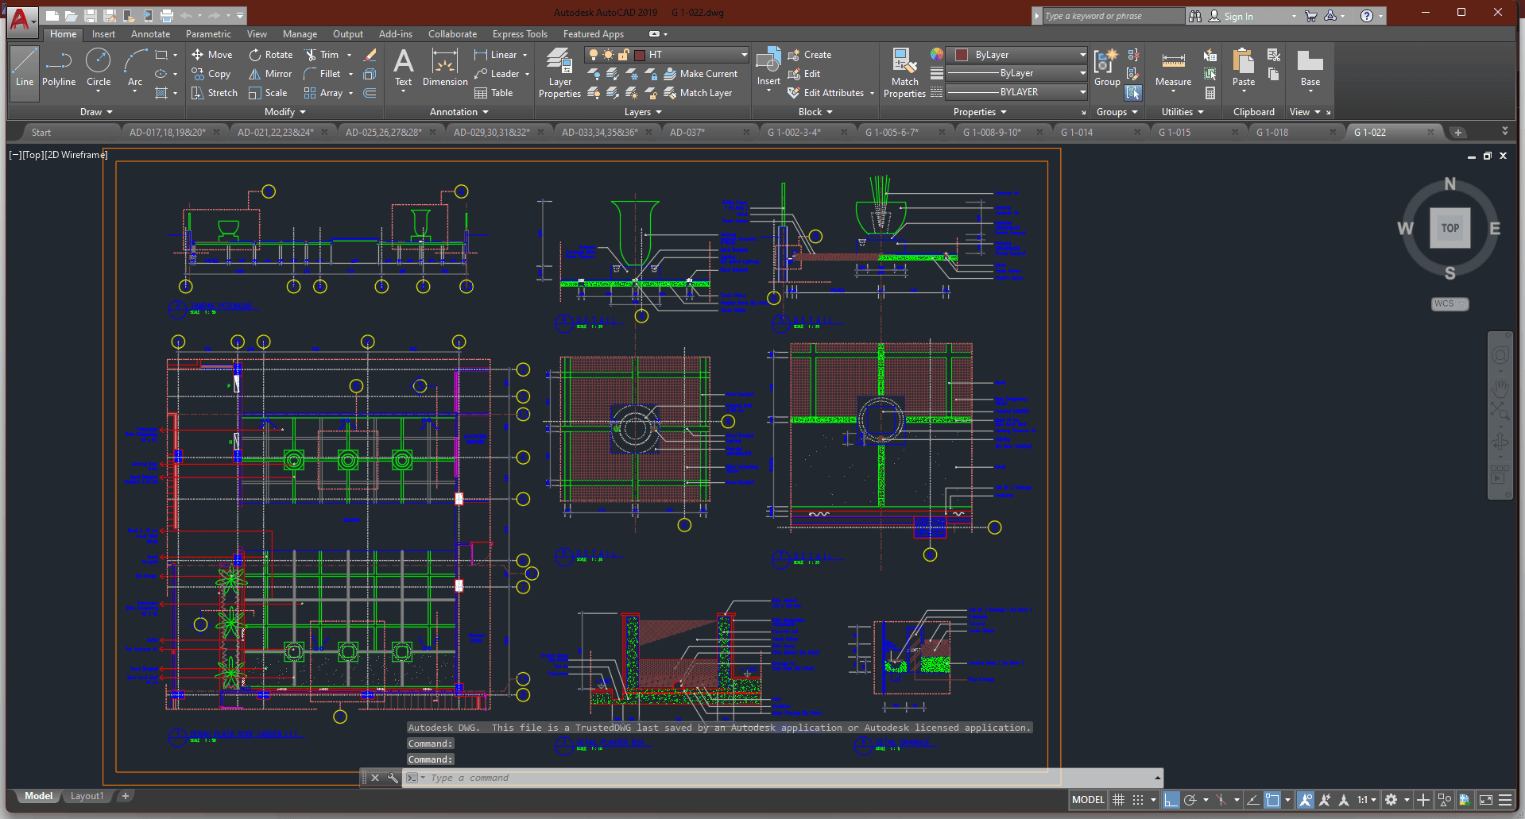Click the Layout1 tab
This screenshot has width=1525, height=819.
pyautogui.click(x=87, y=796)
